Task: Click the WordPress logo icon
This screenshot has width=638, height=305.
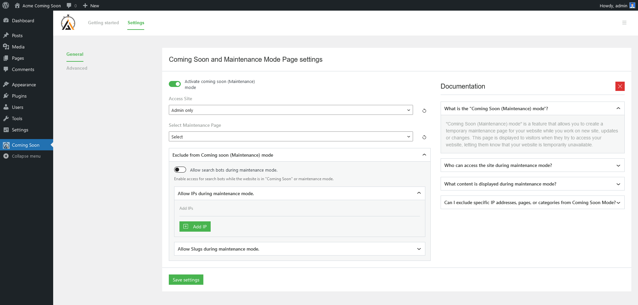Action: tap(6, 5)
